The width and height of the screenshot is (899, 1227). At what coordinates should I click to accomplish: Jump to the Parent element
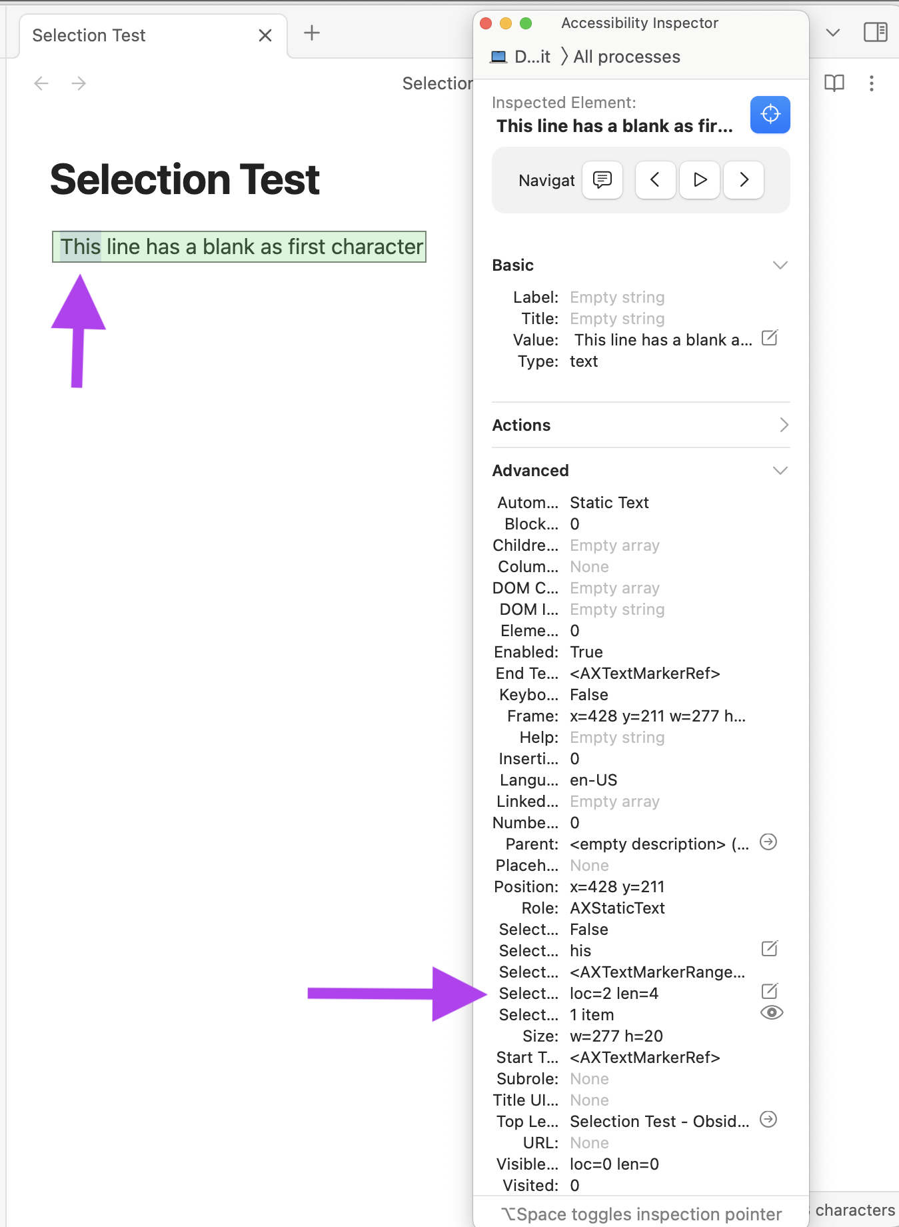click(768, 842)
